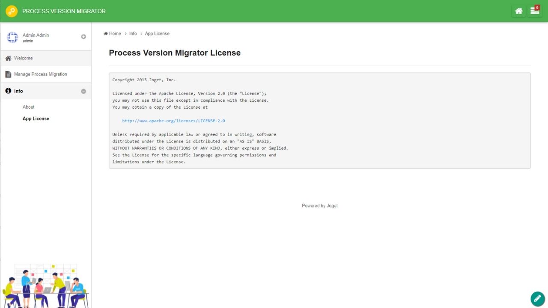This screenshot has height=308, width=548.
Task: Click the PROCESS VERSION MIGRATOR header title
Action: pyautogui.click(x=64, y=11)
